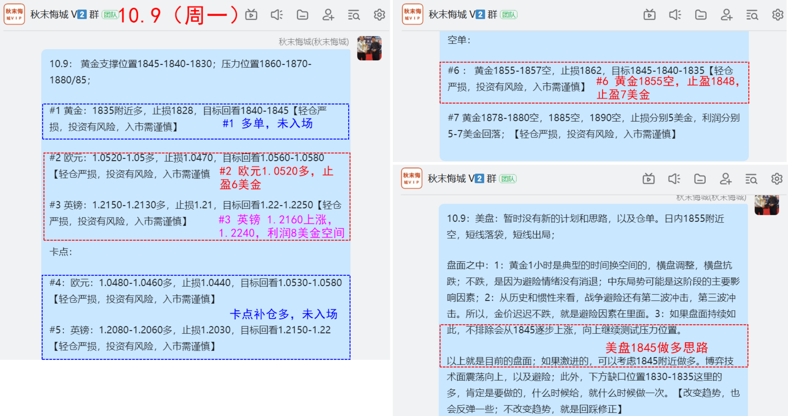Open chat history search icon in the 10.9 (周一) window
Screen dimensions: 788x416
pos(354,15)
